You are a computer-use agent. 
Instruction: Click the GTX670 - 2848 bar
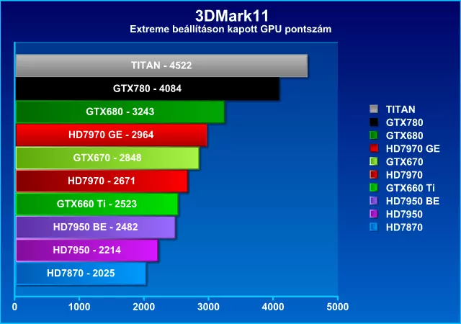click(107, 158)
